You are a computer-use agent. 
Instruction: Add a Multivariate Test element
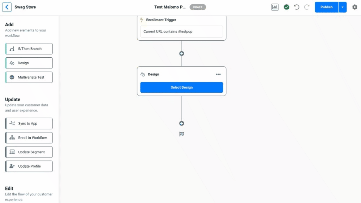tap(29, 77)
